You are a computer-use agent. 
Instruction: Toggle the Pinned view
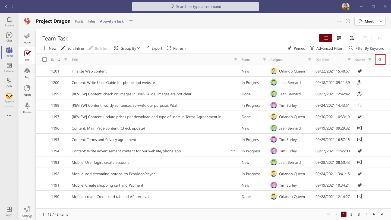296,48
